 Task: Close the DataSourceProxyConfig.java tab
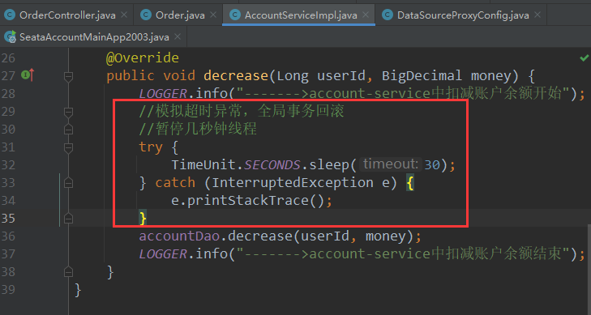coord(537,15)
